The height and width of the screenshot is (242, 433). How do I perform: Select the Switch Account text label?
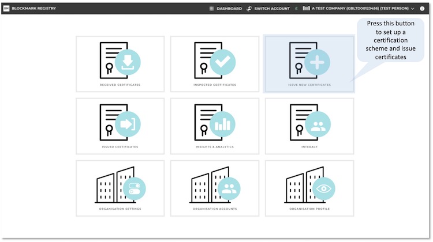(272, 9)
